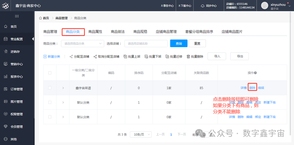
Task: Switch to the 商品管理 tab
Action: 50,32
